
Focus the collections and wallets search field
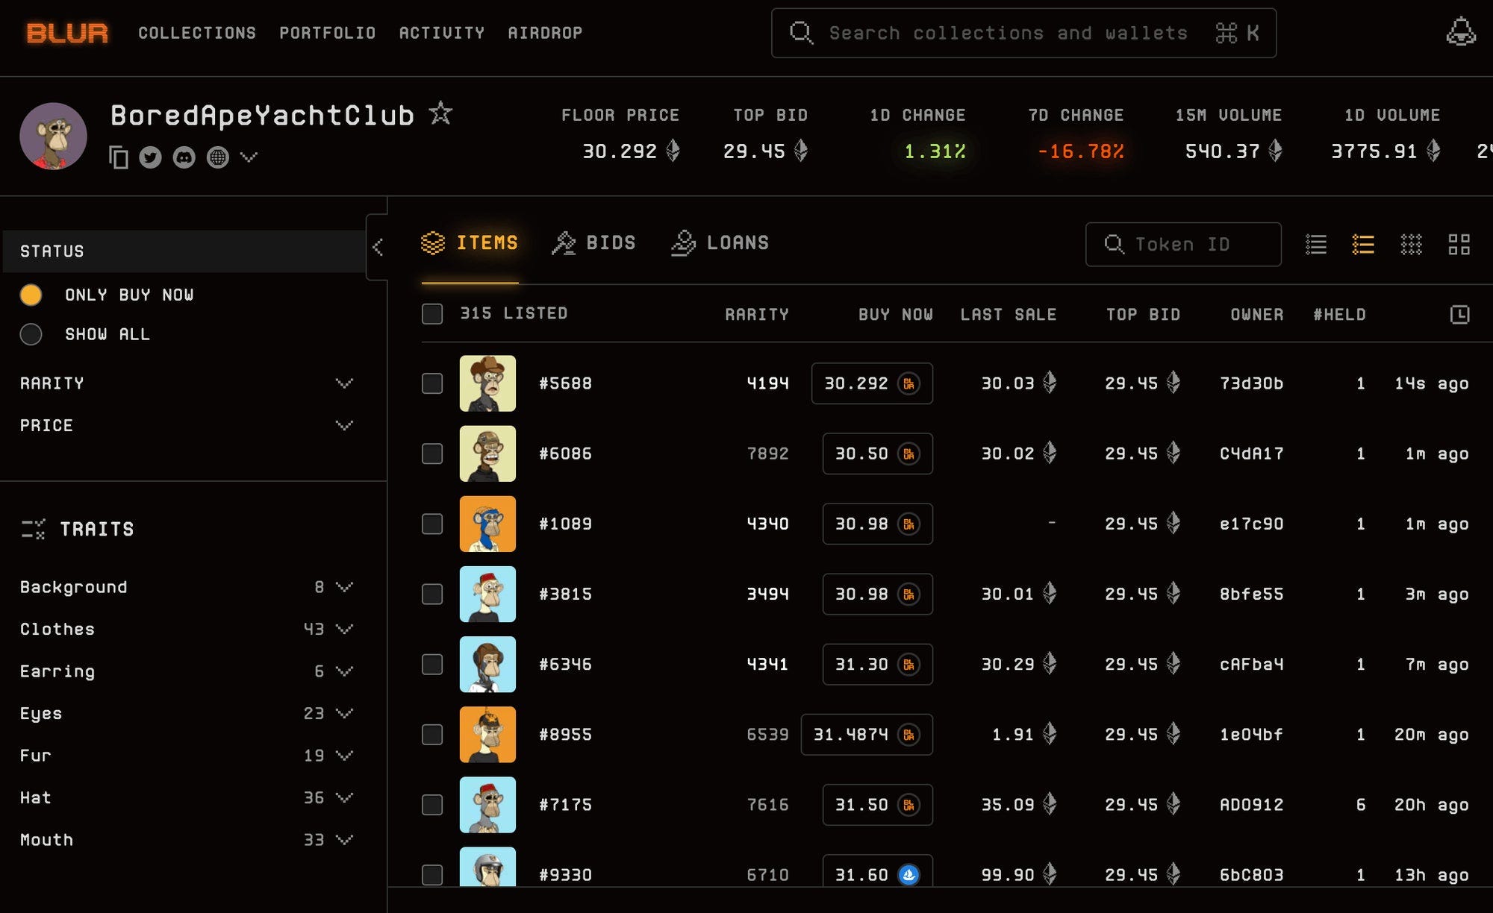click(x=1023, y=33)
